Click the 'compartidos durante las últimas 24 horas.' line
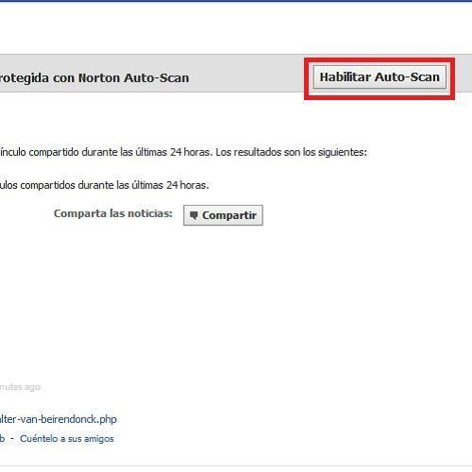 tap(114, 185)
